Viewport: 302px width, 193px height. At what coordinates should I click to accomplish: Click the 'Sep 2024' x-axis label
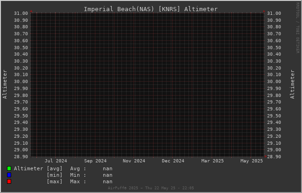point(95,161)
